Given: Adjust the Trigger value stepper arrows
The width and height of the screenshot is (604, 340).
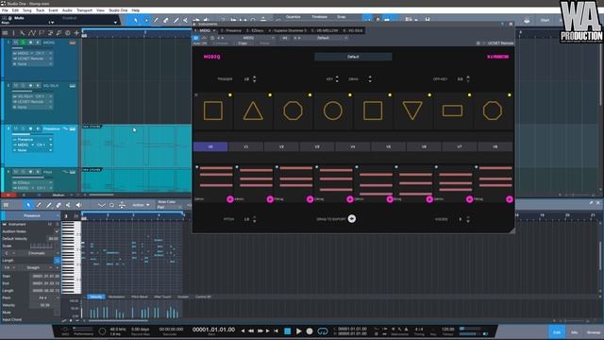Looking at the screenshot, I should click(x=254, y=79).
